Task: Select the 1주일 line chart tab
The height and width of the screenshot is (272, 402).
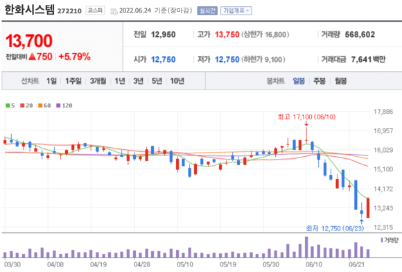Action: [73, 81]
